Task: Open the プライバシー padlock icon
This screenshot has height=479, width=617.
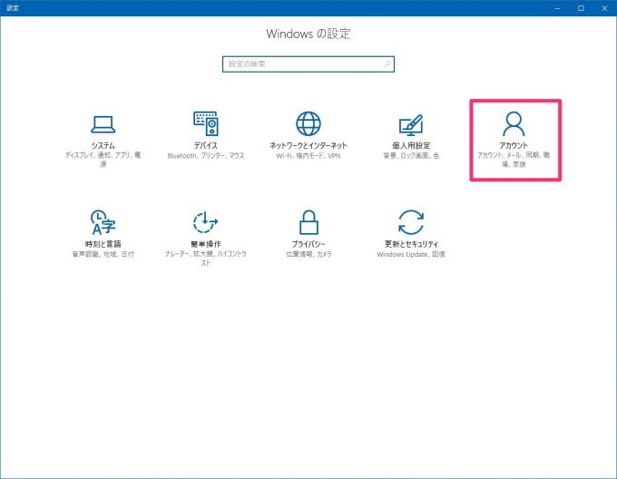Action: 308,222
